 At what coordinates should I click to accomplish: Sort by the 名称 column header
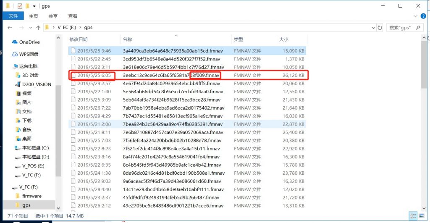point(128,39)
